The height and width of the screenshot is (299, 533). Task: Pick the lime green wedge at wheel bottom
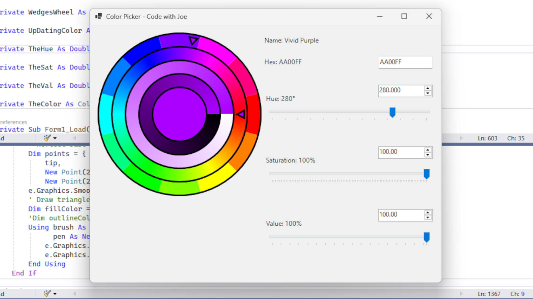pos(180,188)
